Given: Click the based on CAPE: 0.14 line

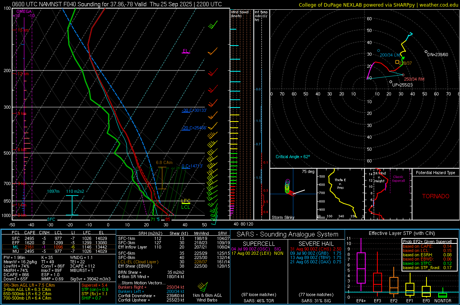Looking at the screenshot, I should pos(427,246).
